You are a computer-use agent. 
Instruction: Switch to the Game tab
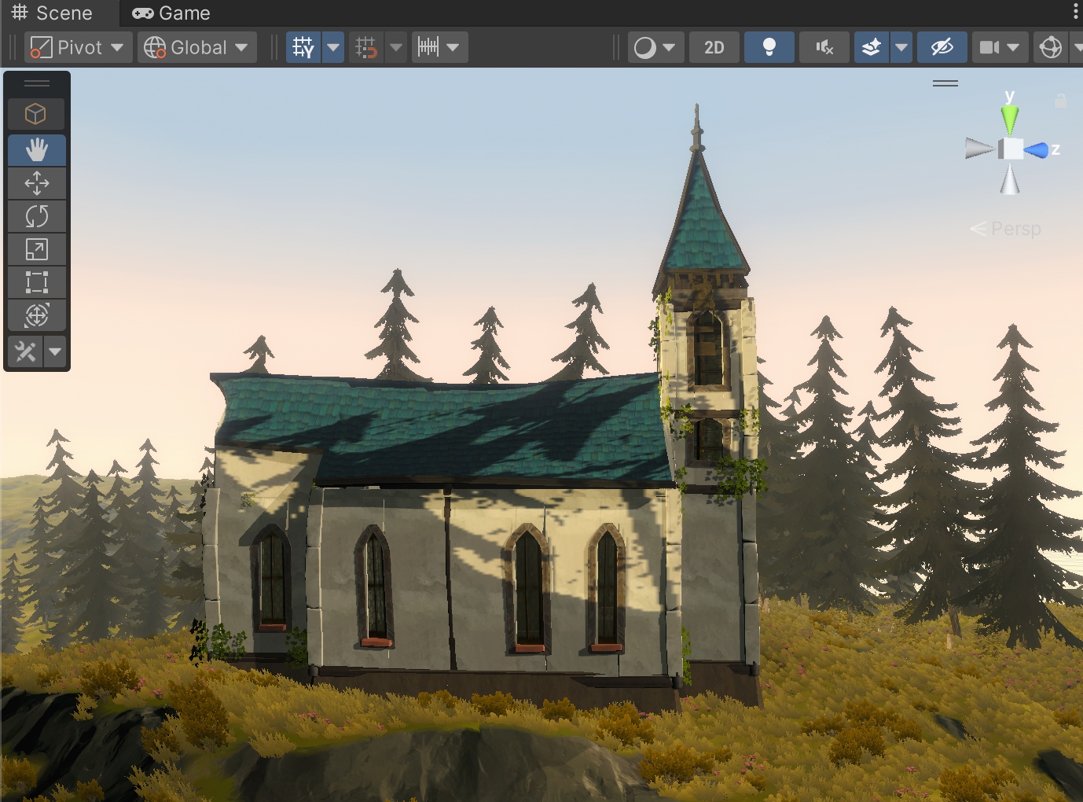point(171,13)
